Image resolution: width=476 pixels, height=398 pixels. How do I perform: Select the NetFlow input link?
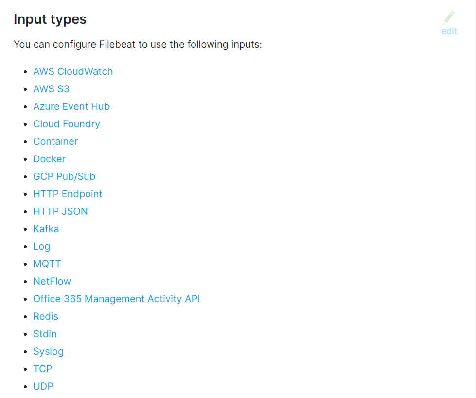pyautogui.click(x=52, y=281)
